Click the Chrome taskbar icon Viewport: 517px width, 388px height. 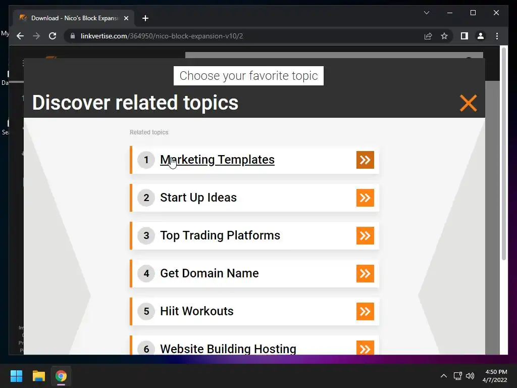(x=61, y=376)
